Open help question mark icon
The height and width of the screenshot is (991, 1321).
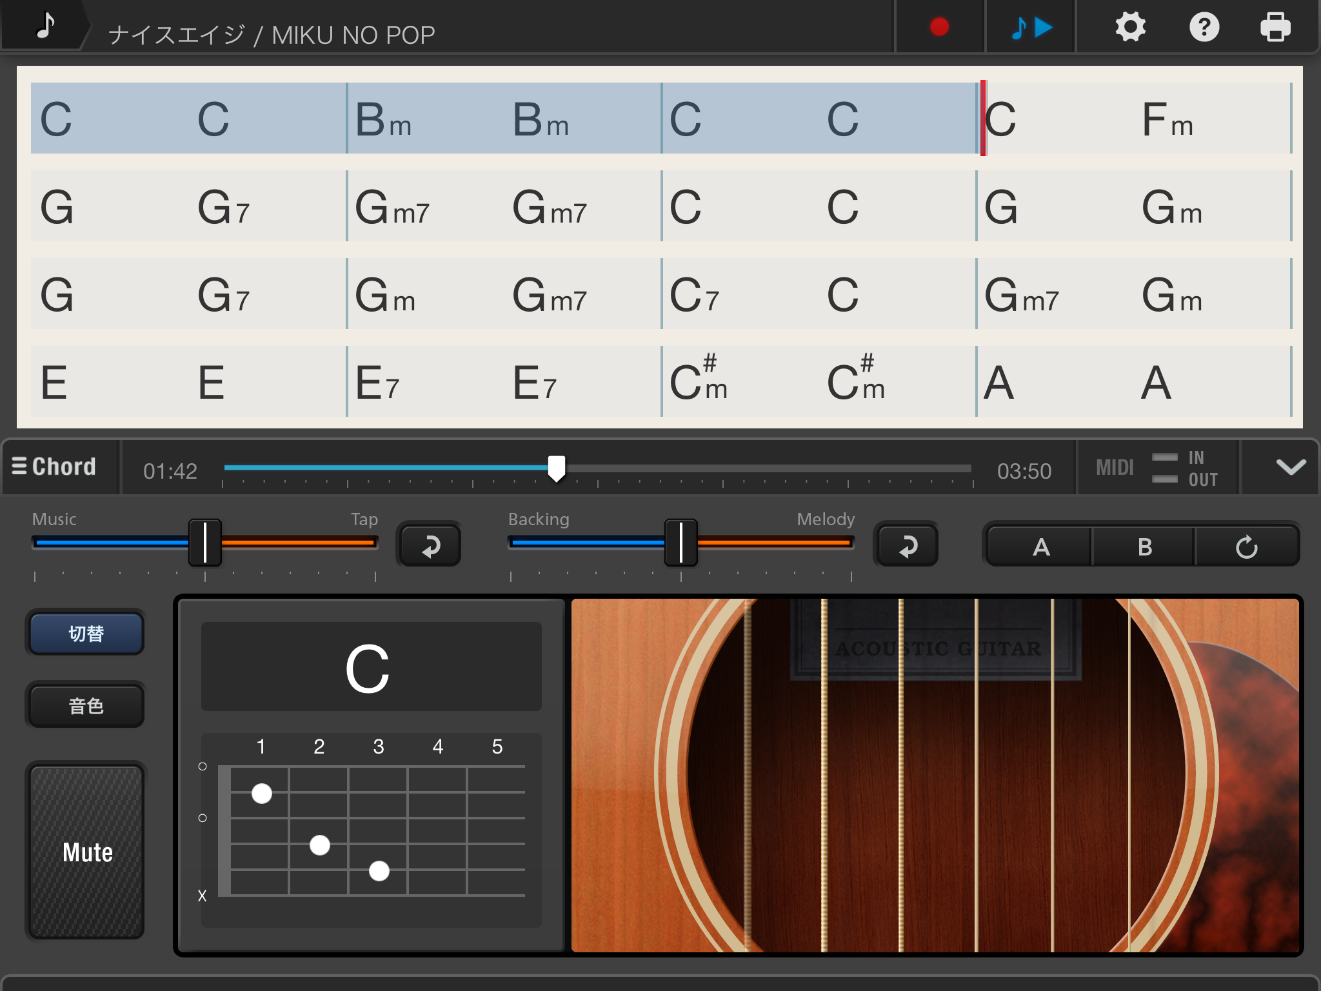point(1204,27)
